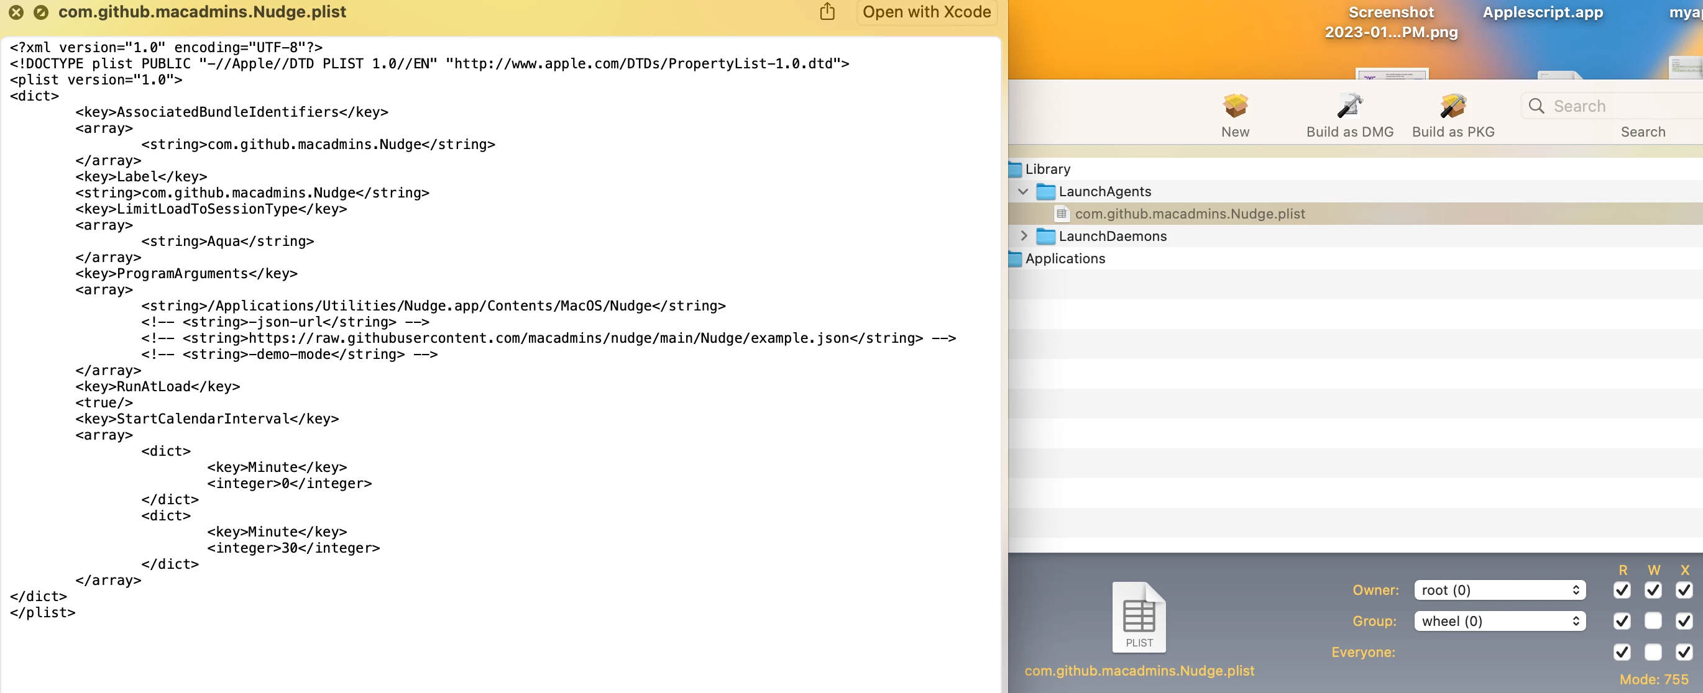Toggle Owner execute permission checkbox

click(x=1684, y=590)
